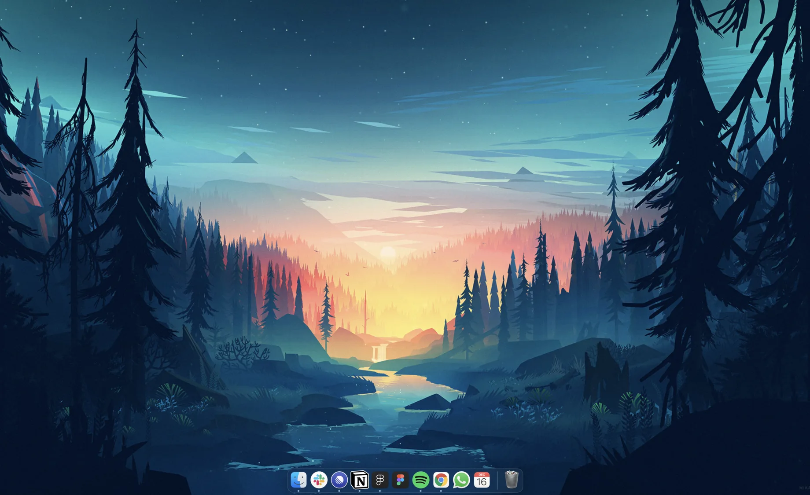The image size is (810, 495).
Task: Open Notion from the dock
Action: click(360, 480)
